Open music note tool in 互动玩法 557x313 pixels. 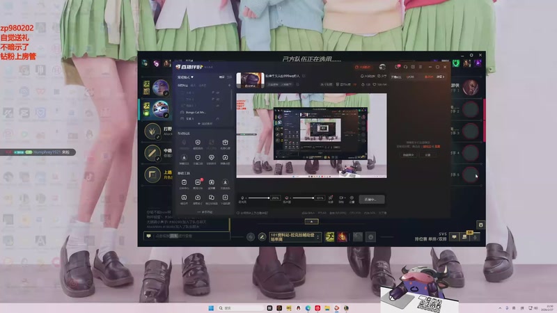pyautogui.click(x=225, y=159)
